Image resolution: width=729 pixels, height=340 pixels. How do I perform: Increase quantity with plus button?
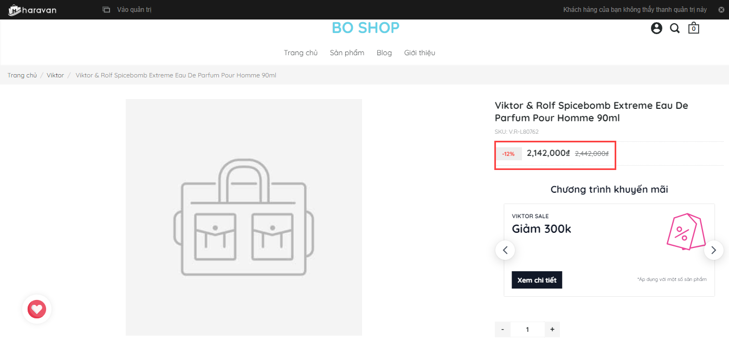coord(552,329)
